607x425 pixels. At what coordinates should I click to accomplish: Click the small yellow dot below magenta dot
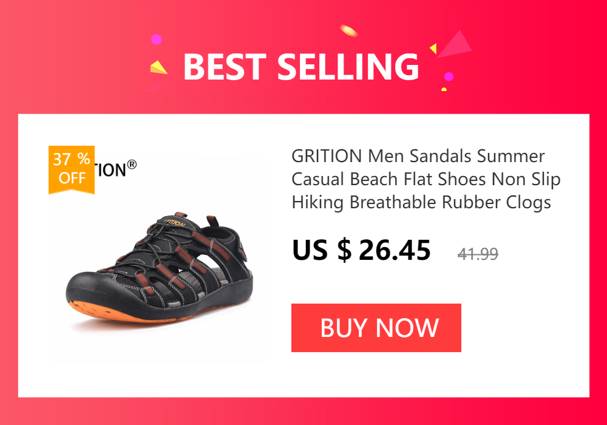[x=444, y=89]
